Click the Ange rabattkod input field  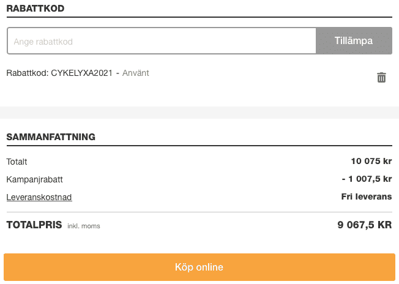(x=162, y=41)
